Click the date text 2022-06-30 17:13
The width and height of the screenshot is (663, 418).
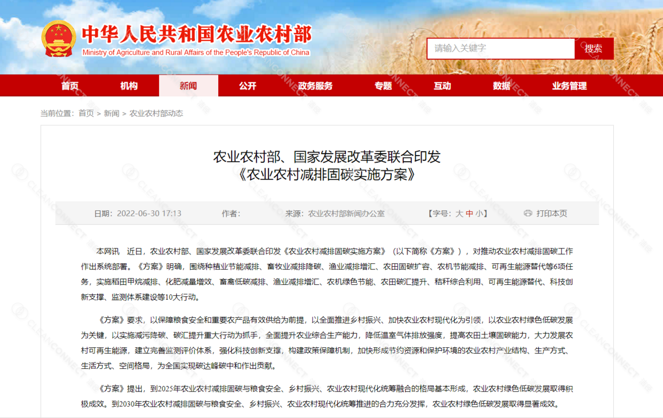point(149,214)
